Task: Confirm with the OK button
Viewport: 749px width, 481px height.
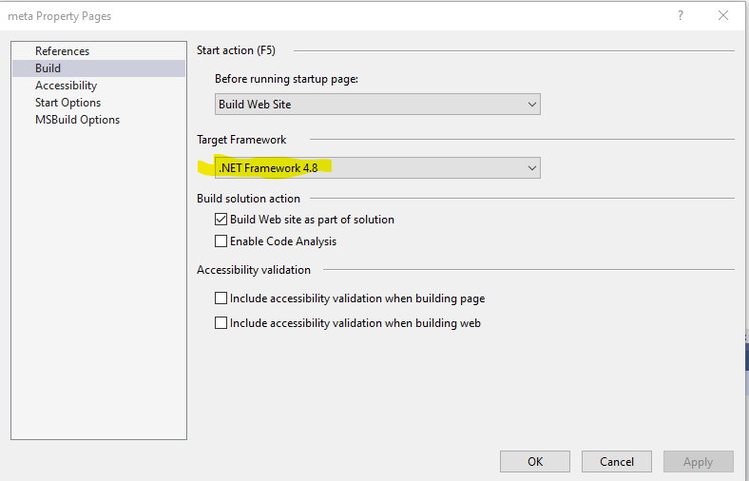Action: pyautogui.click(x=535, y=461)
